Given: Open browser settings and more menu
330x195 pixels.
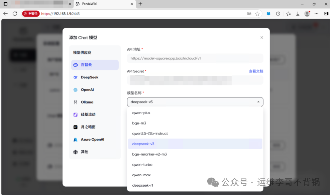Looking at the screenshot, I should (x=316, y=14).
